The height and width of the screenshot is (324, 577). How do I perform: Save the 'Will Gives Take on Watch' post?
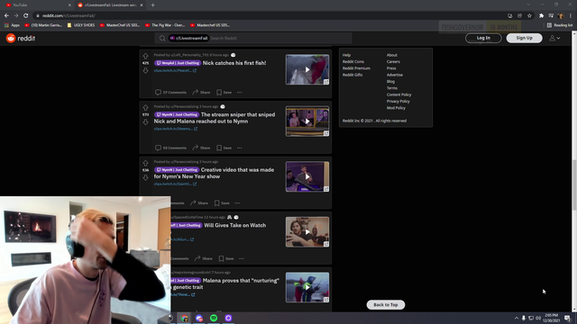[x=226, y=258]
